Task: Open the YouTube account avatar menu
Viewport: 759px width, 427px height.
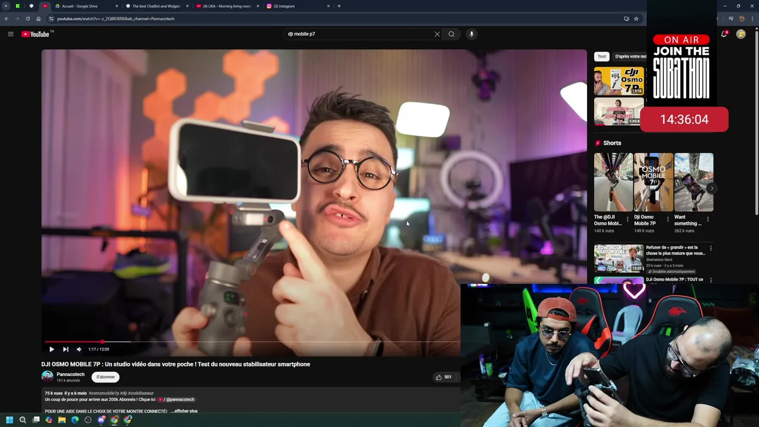Action: (741, 34)
